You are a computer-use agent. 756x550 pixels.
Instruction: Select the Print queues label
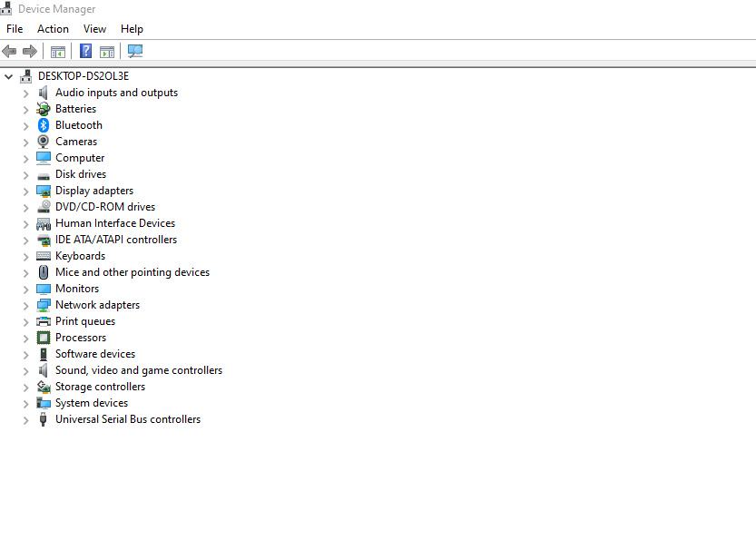click(x=85, y=321)
